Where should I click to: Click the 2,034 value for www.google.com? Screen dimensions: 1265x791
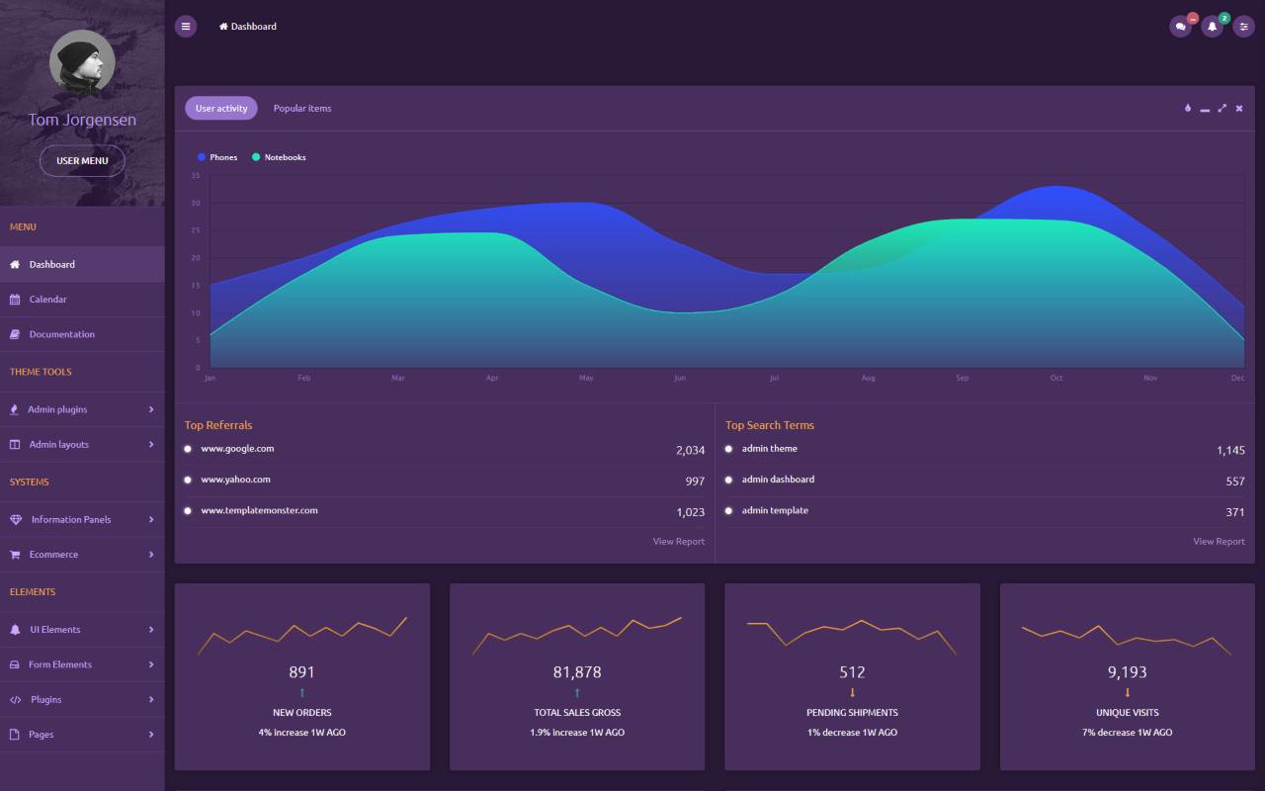tap(690, 450)
